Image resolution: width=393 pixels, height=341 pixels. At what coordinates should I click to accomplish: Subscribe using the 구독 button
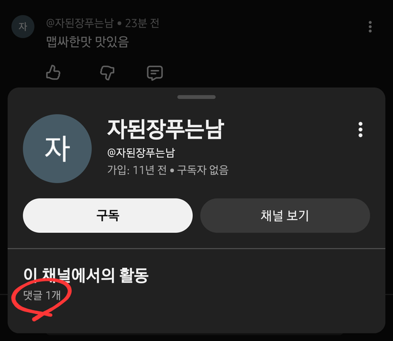[x=108, y=216]
